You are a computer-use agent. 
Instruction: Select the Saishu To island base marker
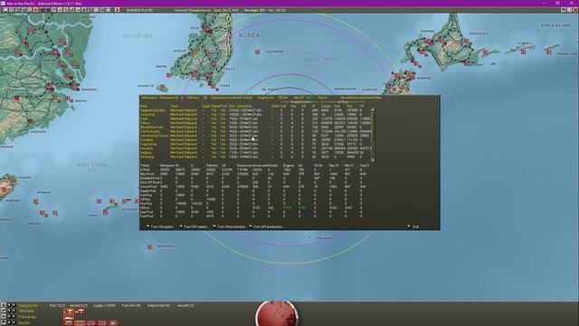pyautogui.click(x=162, y=88)
